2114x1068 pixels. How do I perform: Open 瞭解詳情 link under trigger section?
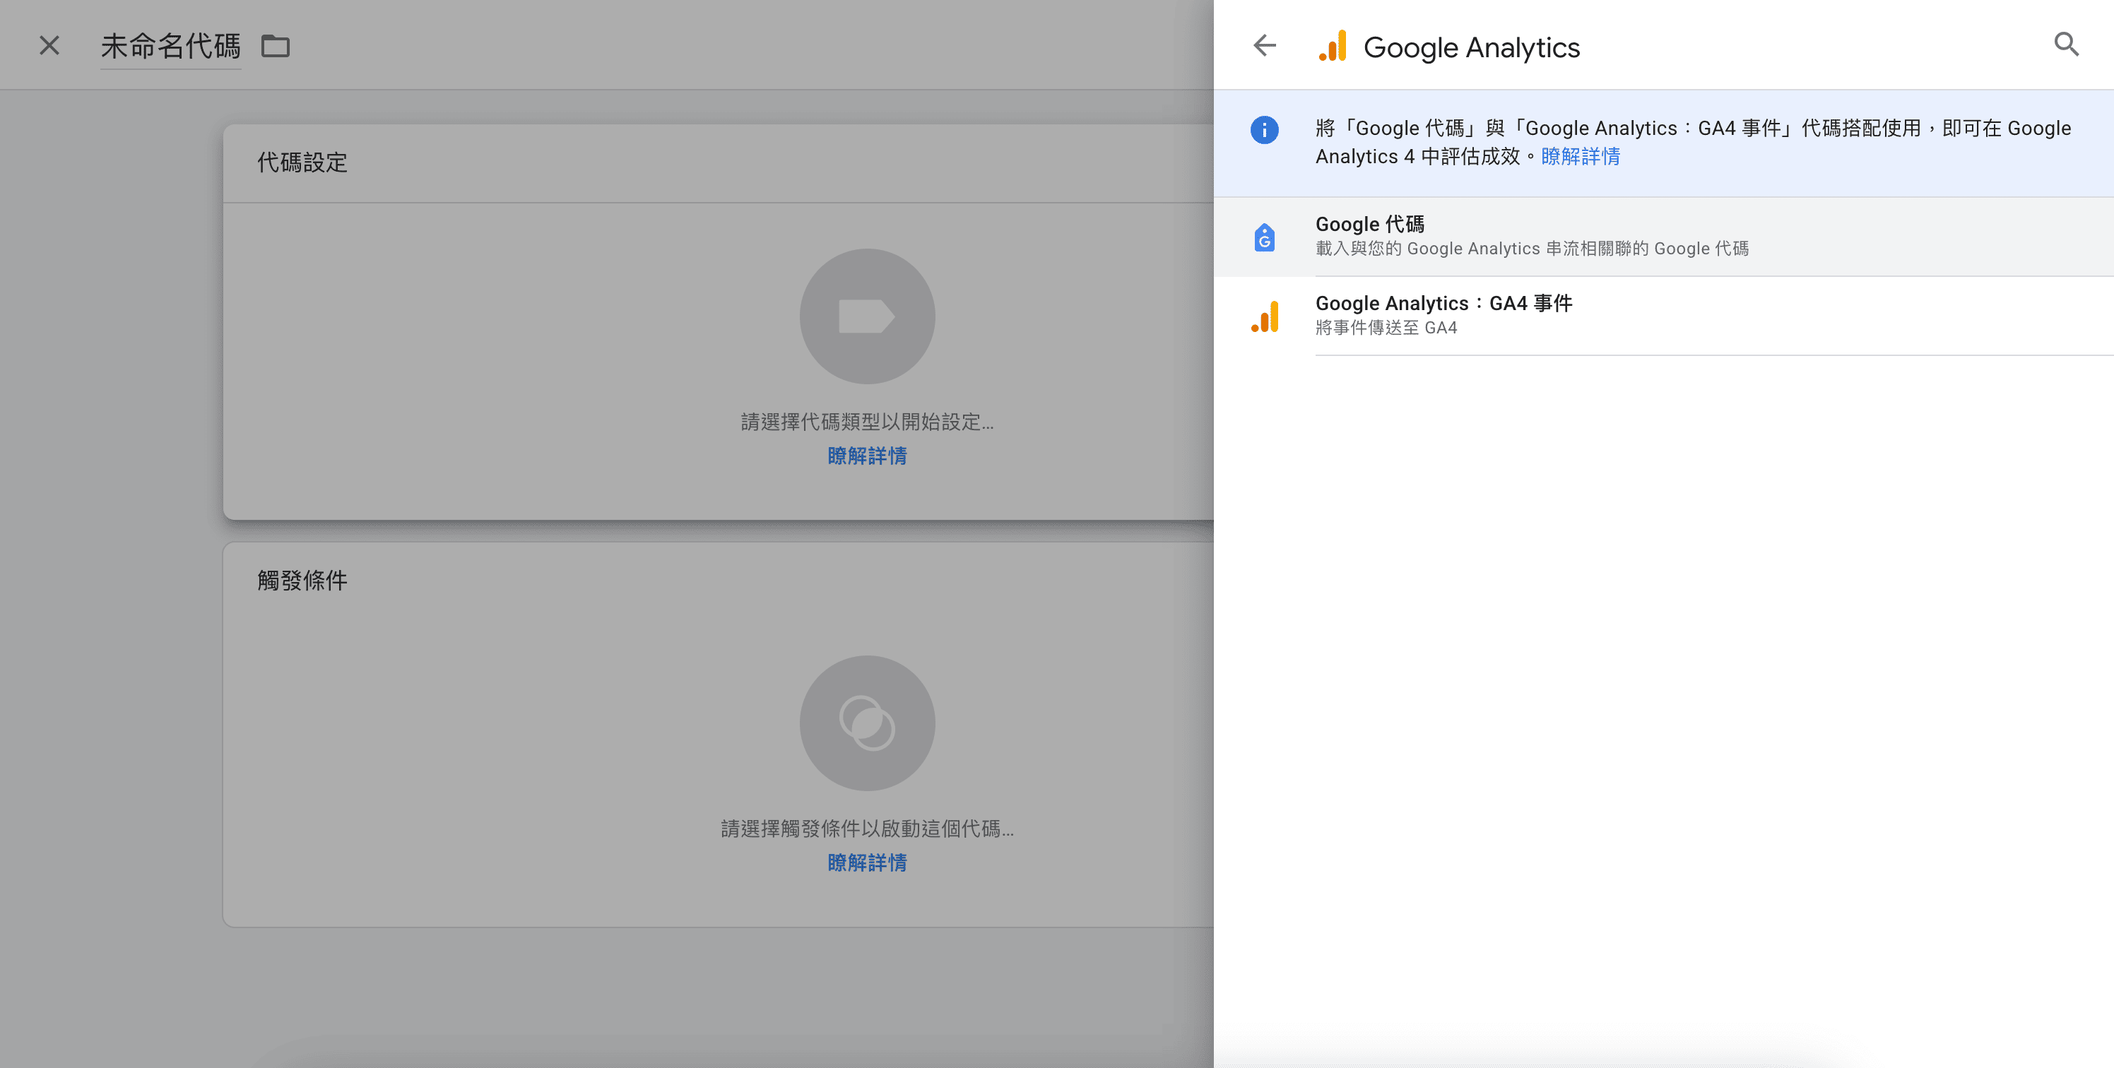tap(867, 863)
